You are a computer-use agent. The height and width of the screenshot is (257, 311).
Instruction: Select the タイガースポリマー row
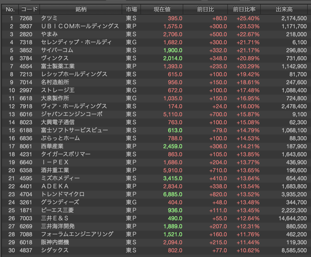(x=155, y=154)
